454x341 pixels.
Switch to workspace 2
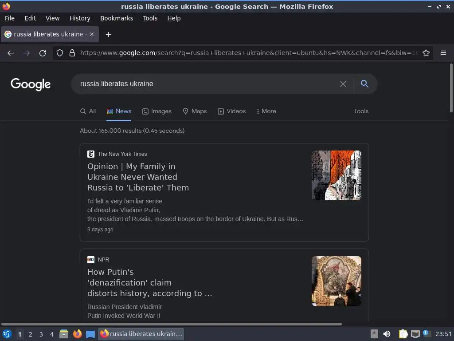click(x=31, y=334)
